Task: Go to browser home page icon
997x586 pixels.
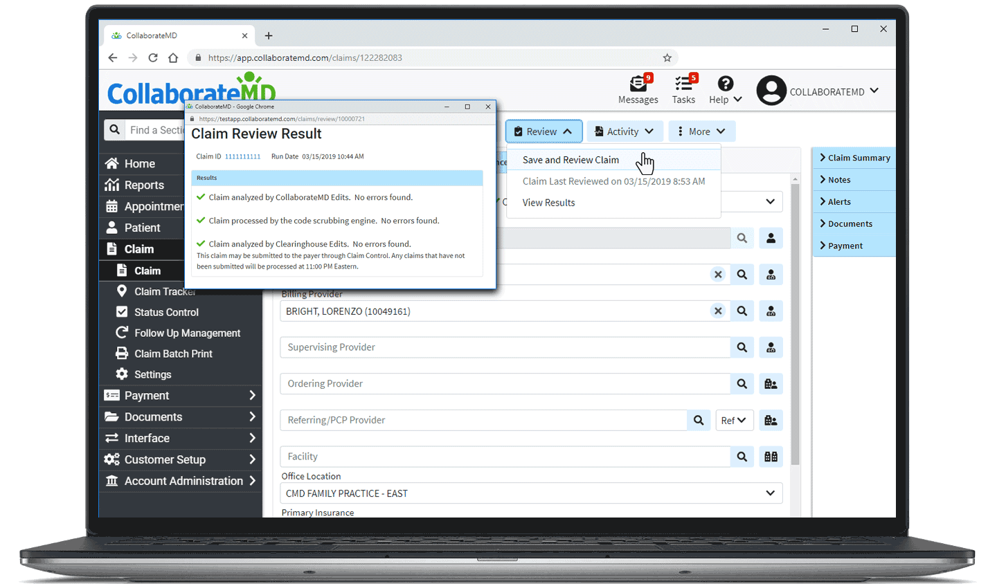Action: pyautogui.click(x=173, y=57)
